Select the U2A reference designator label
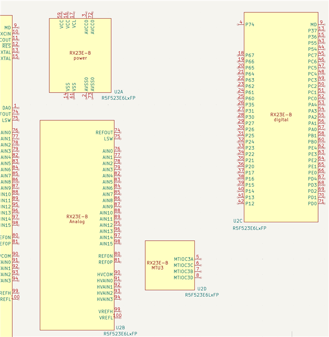The height and width of the screenshot is (337, 329). point(119,92)
